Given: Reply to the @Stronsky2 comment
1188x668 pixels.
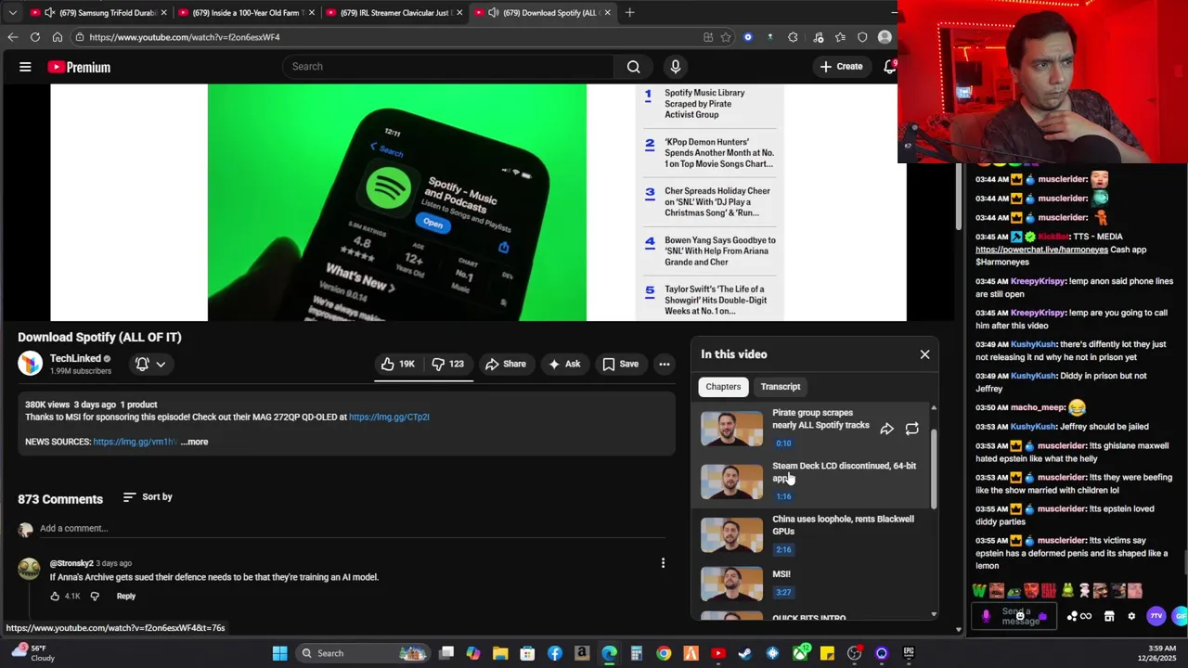Looking at the screenshot, I should (126, 596).
